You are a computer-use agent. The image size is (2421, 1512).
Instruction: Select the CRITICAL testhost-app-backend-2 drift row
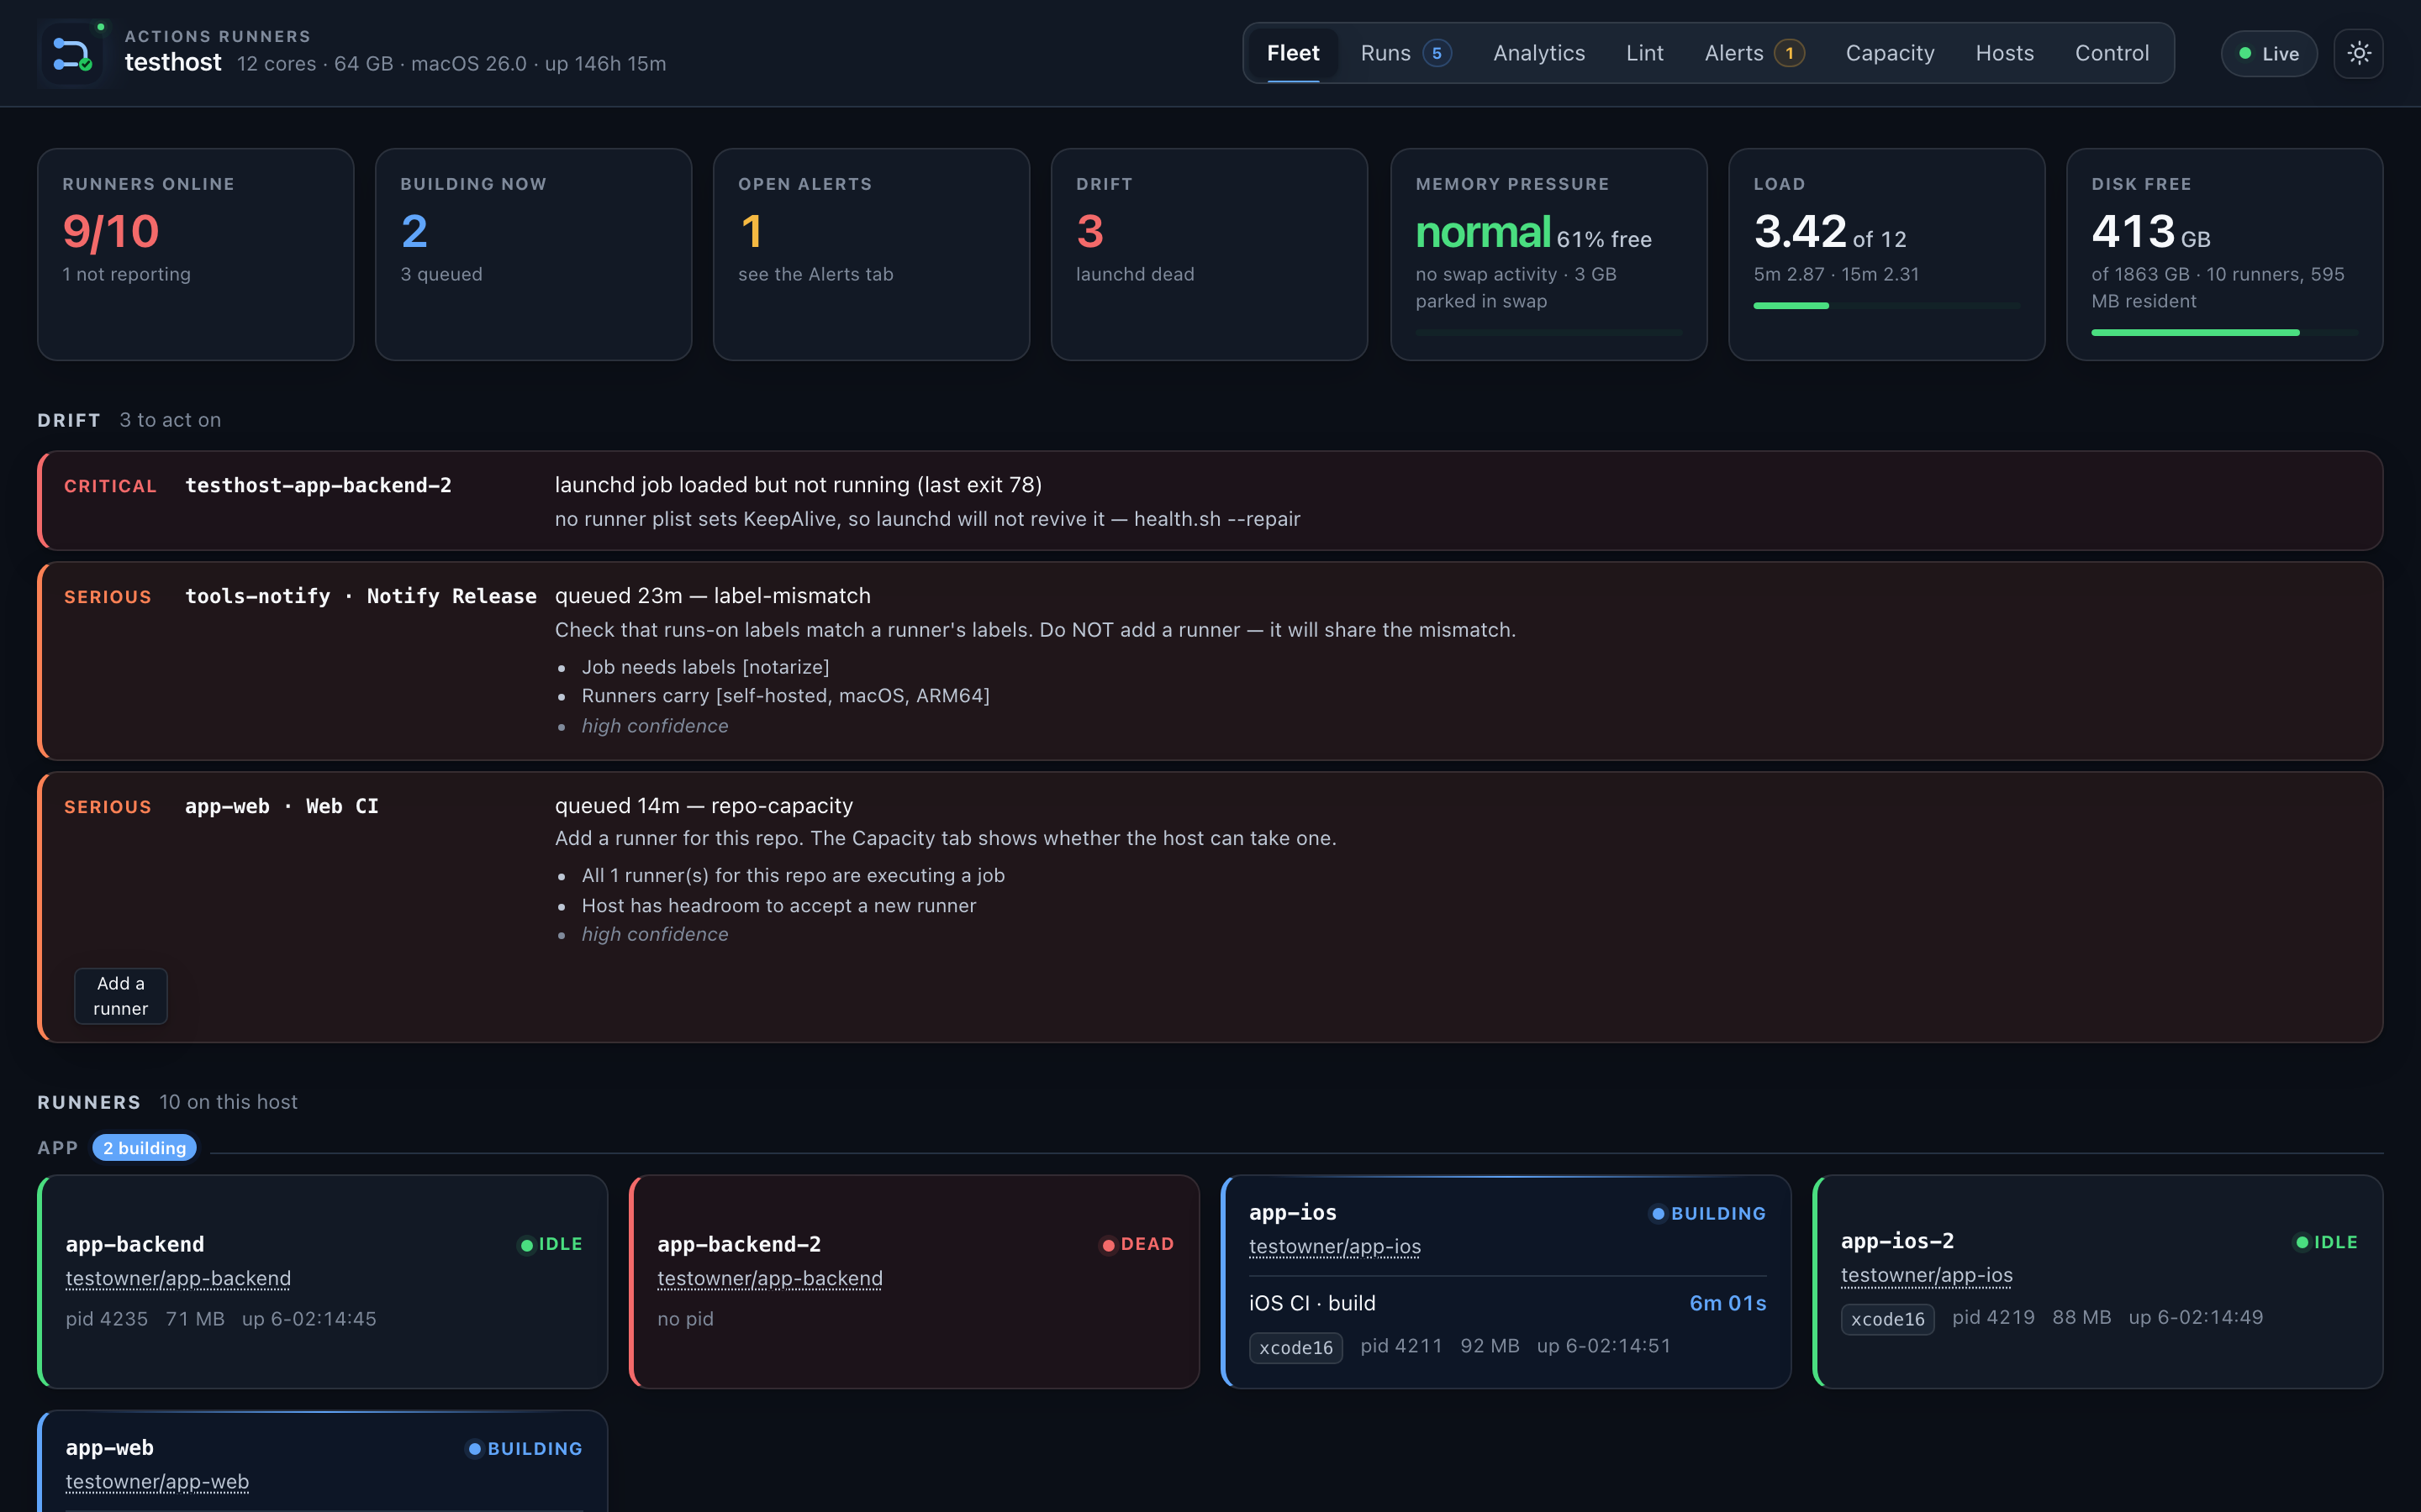[1210, 501]
